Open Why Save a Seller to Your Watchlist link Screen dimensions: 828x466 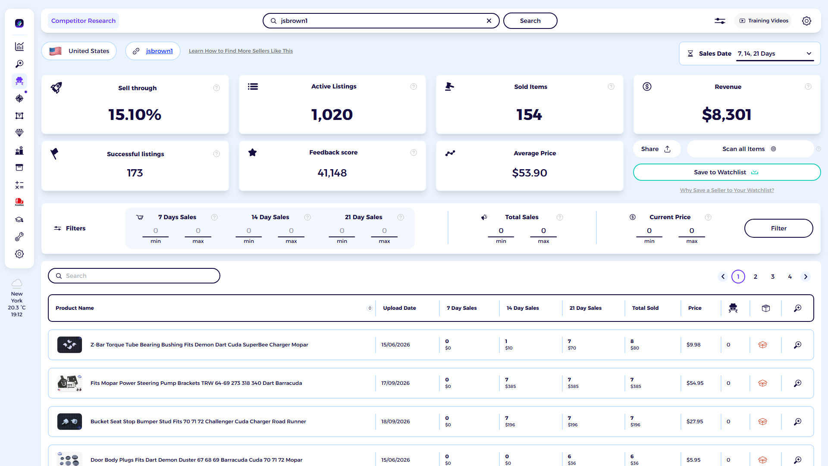pyautogui.click(x=727, y=190)
